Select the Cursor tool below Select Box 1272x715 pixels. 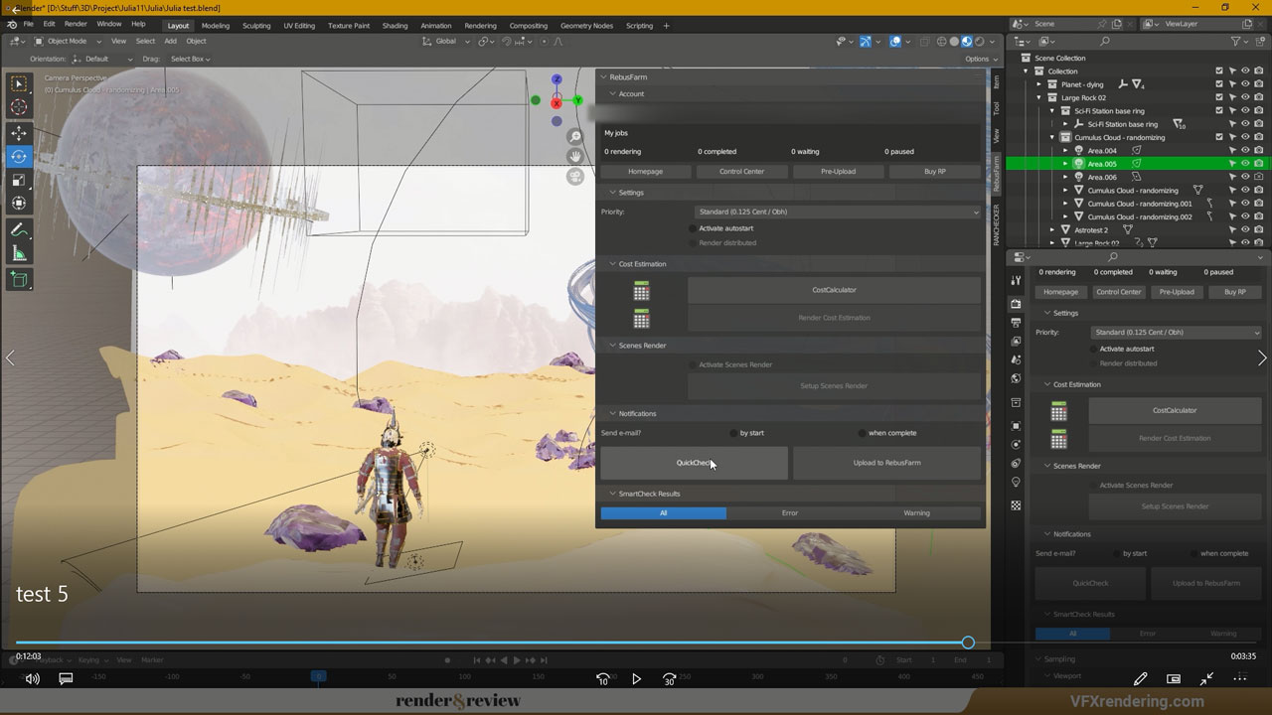tap(19, 106)
